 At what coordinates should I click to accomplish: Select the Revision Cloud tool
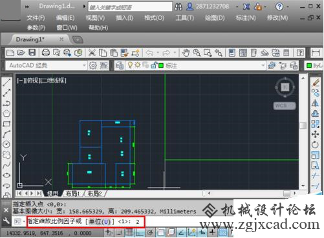pyautogui.click(x=6, y=155)
